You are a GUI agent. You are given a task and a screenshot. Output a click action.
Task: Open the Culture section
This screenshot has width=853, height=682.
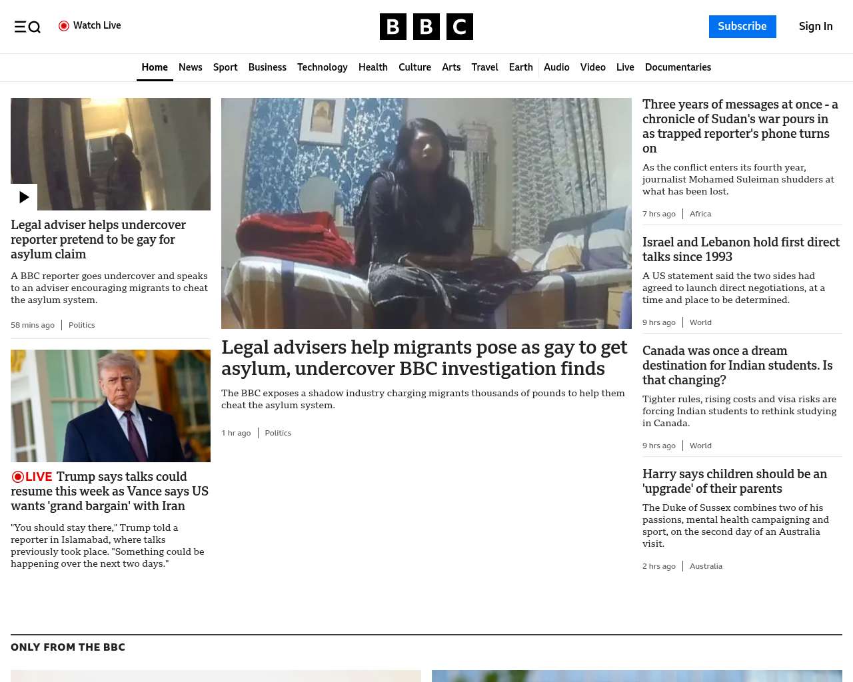pos(415,67)
